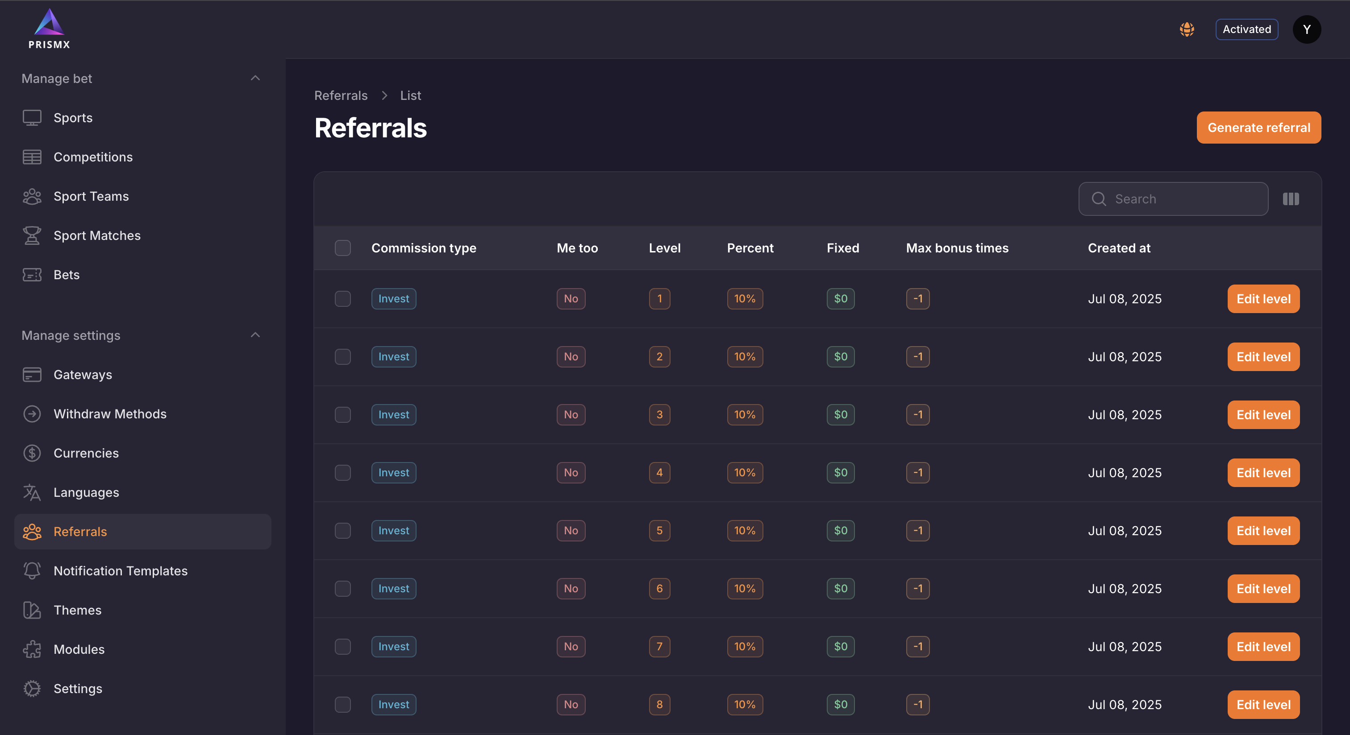Click the Bets ticket icon
This screenshot has width=1350, height=735.
tap(32, 275)
